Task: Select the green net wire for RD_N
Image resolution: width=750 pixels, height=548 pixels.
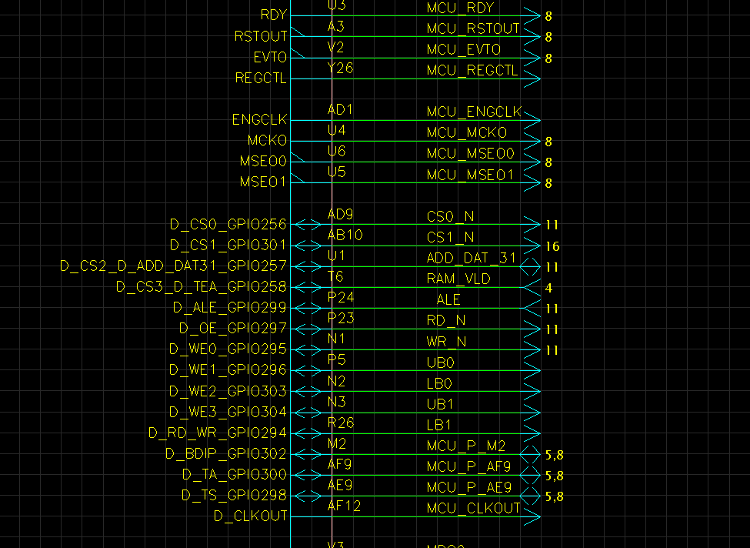Action: coord(423,329)
